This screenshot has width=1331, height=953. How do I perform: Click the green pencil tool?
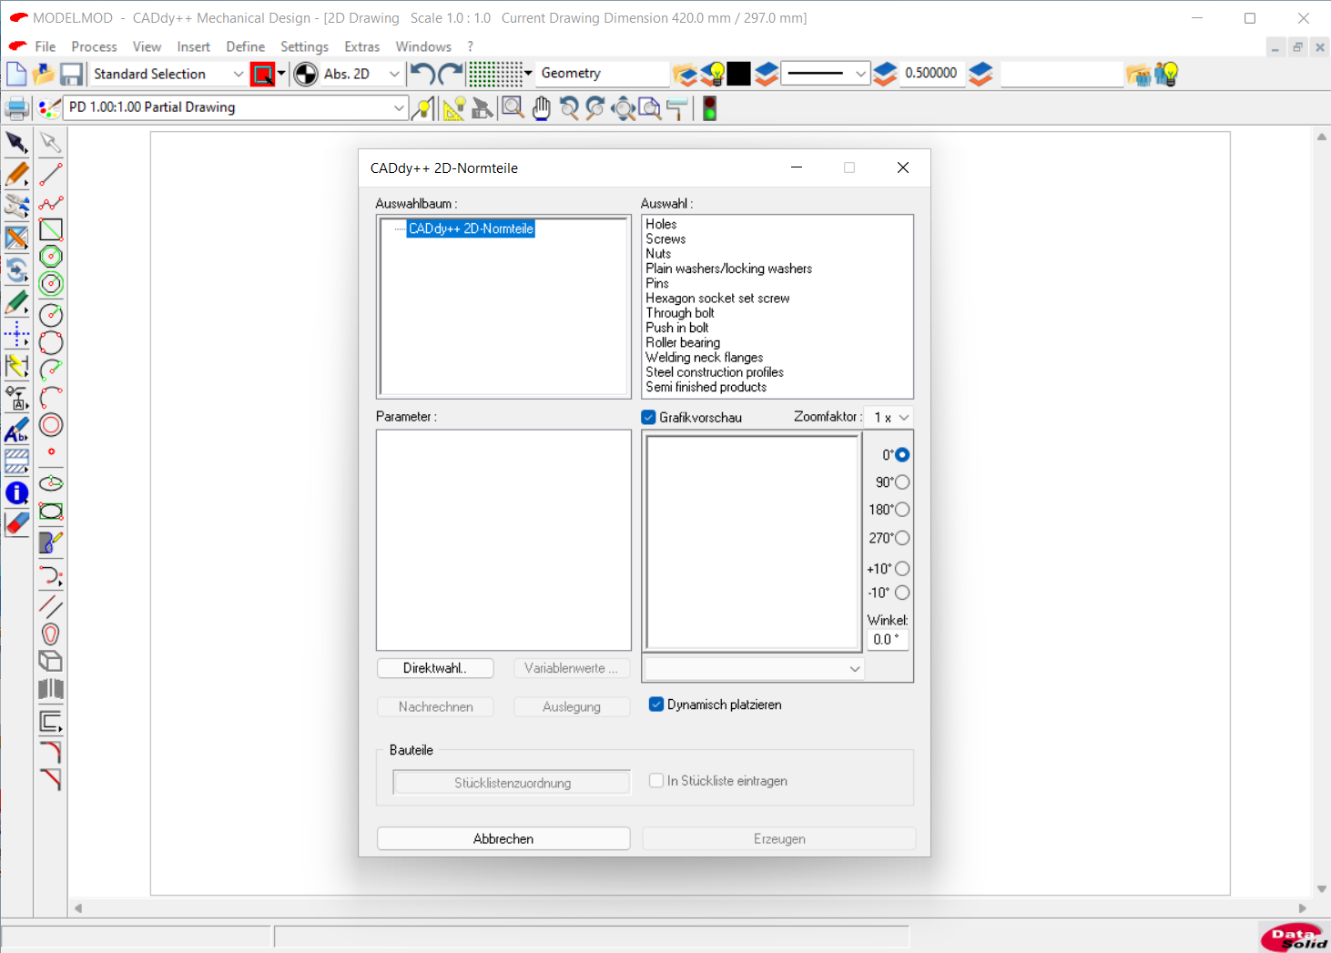(16, 301)
